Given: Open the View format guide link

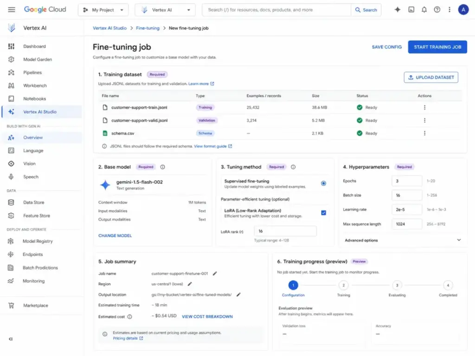Looking at the screenshot, I should [213, 146].
